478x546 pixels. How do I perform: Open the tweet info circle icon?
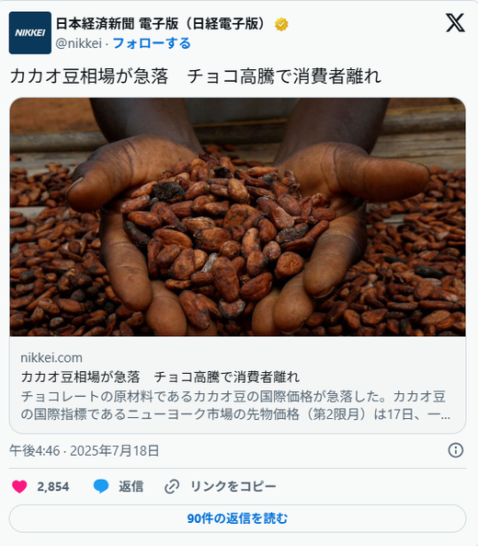click(x=455, y=450)
